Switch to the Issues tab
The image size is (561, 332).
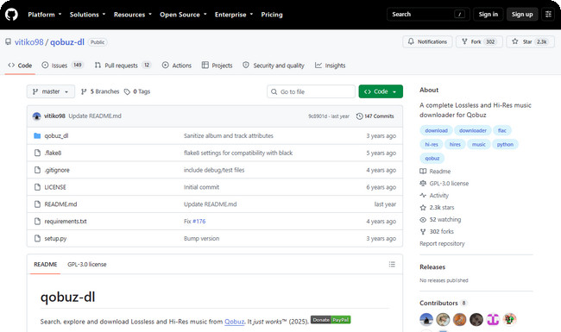click(62, 66)
